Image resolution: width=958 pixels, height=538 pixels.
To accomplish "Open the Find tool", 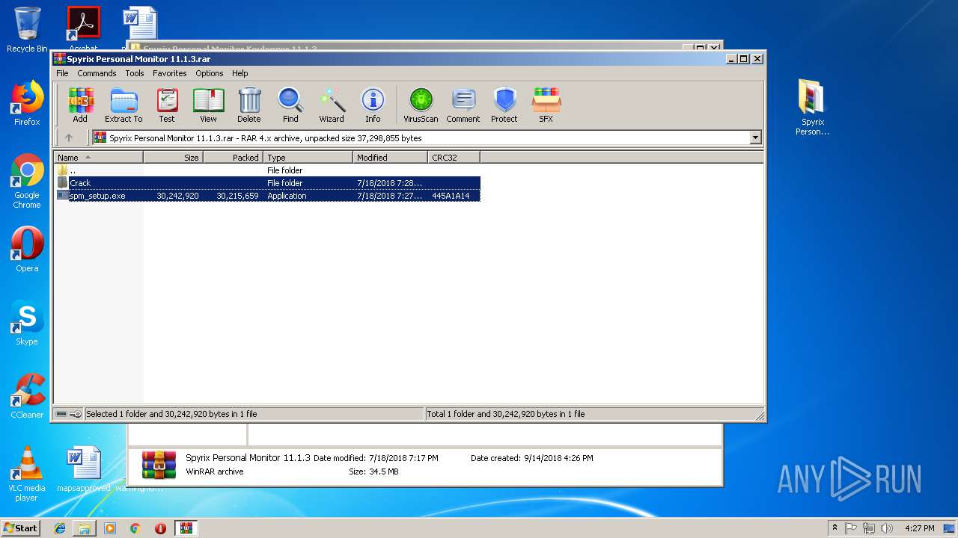I will [x=290, y=105].
